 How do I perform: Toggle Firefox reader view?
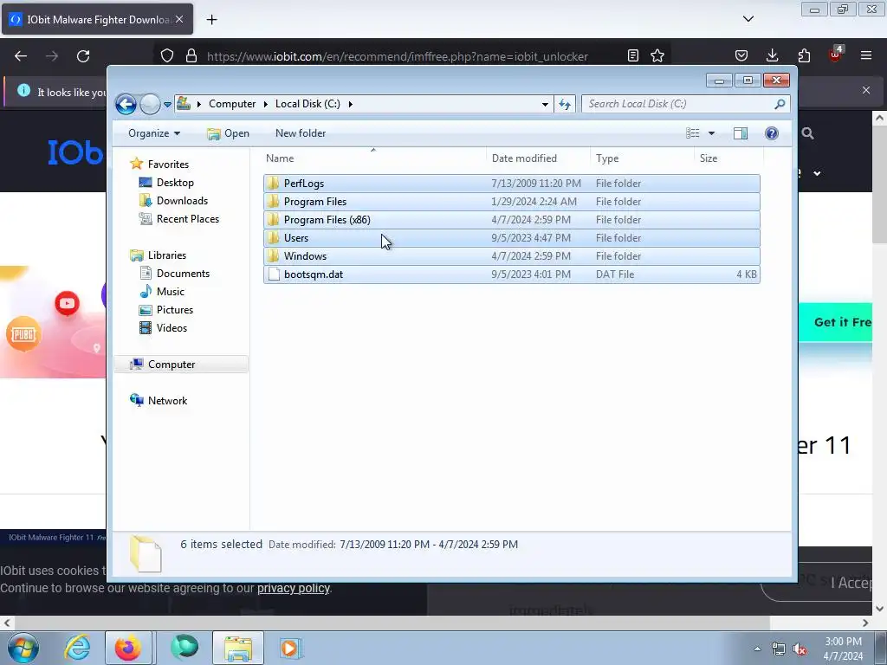pyautogui.click(x=633, y=55)
